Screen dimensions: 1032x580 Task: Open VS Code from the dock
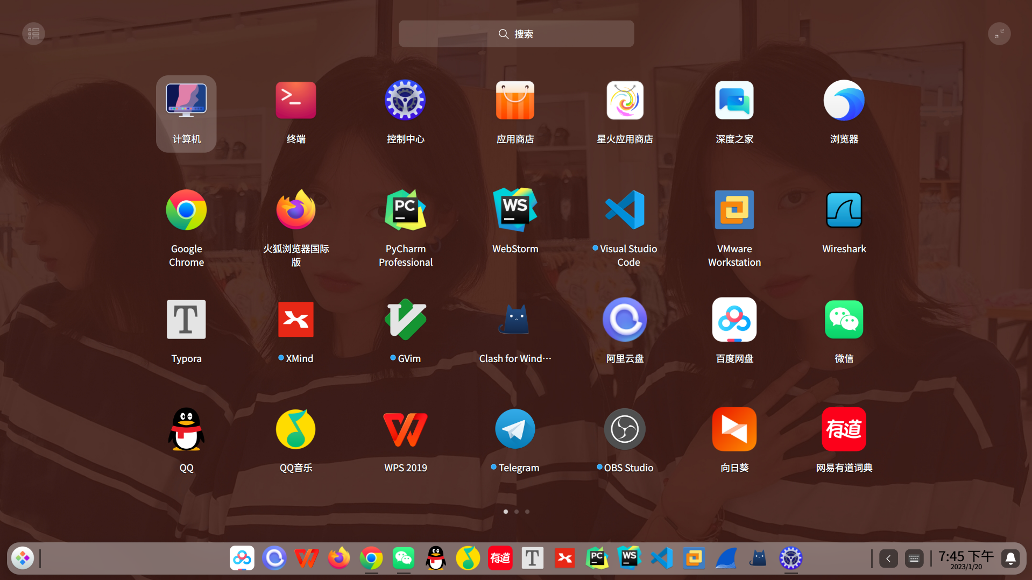coord(662,558)
